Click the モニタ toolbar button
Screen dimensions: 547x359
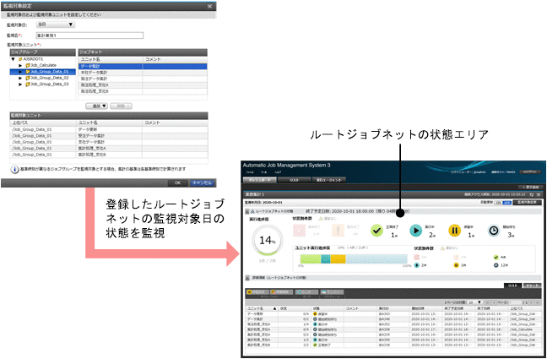306,292
